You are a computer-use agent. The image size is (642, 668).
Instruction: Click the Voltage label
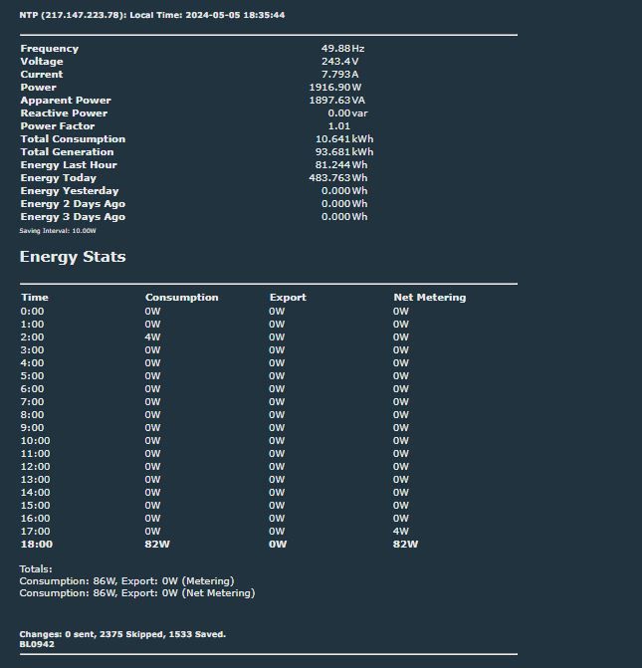click(42, 62)
